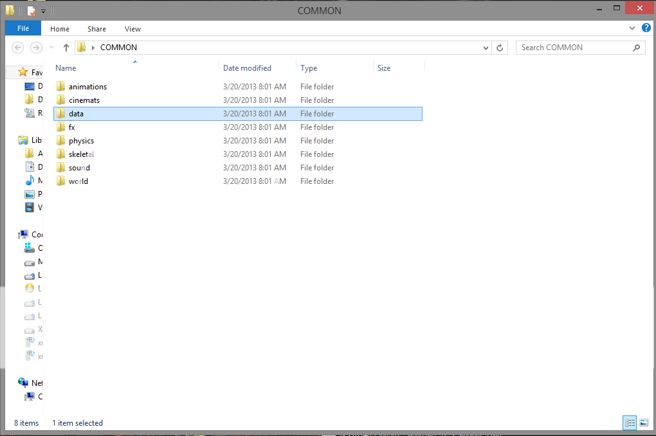Click the Refresh button beside address bar
This screenshot has height=436, width=656.
point(500,48)
